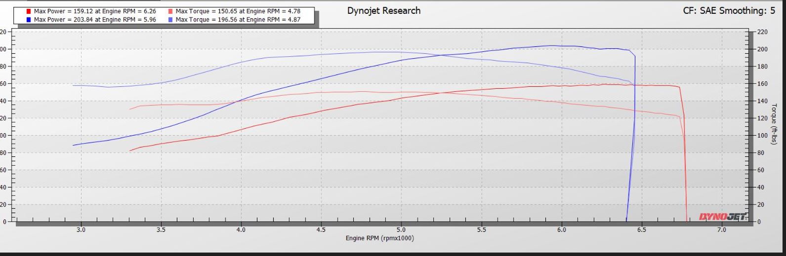Click the 5.0 tick label on RPM axis
This screenshot has height=256, width=786.
(401, 230)
